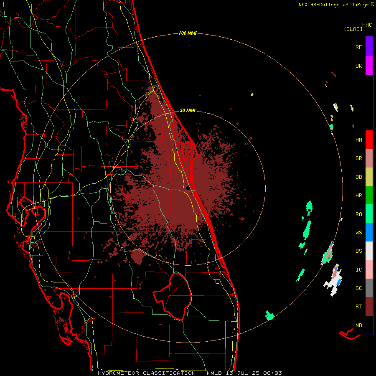The width and height of the screenshot is (376, 376).
Task: Click the white DS color swatch
Action: tap(369, 251)
